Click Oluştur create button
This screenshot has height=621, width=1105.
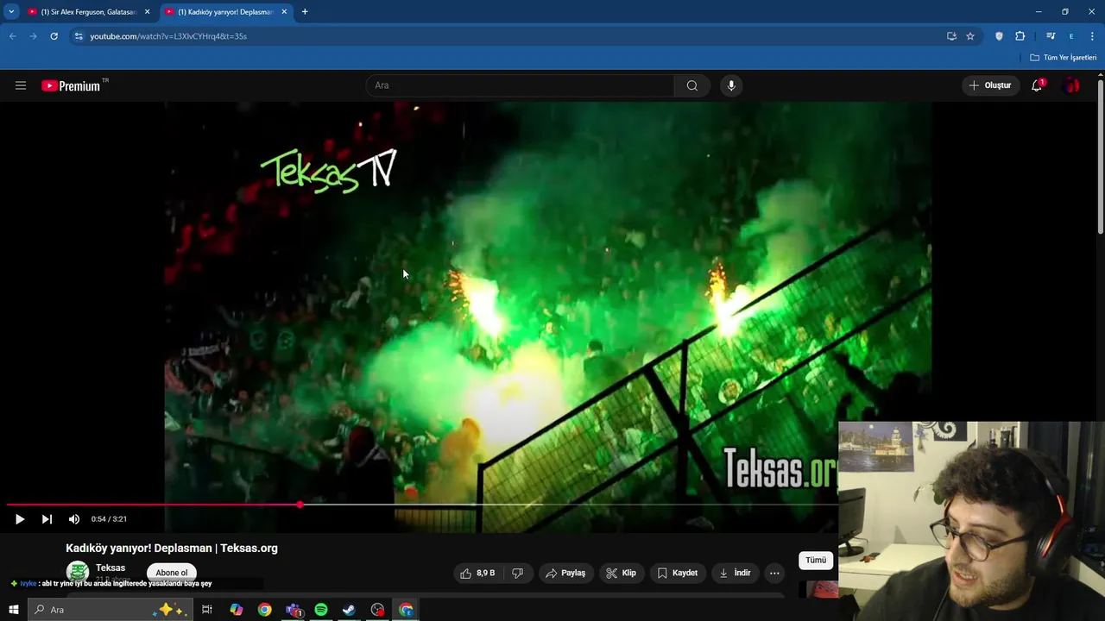tap(989, 85)
